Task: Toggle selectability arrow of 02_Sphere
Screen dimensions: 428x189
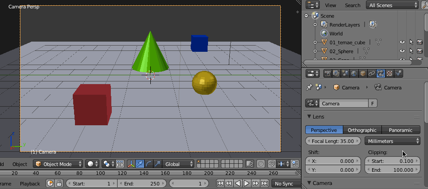Action: click(x=411, y=51)
